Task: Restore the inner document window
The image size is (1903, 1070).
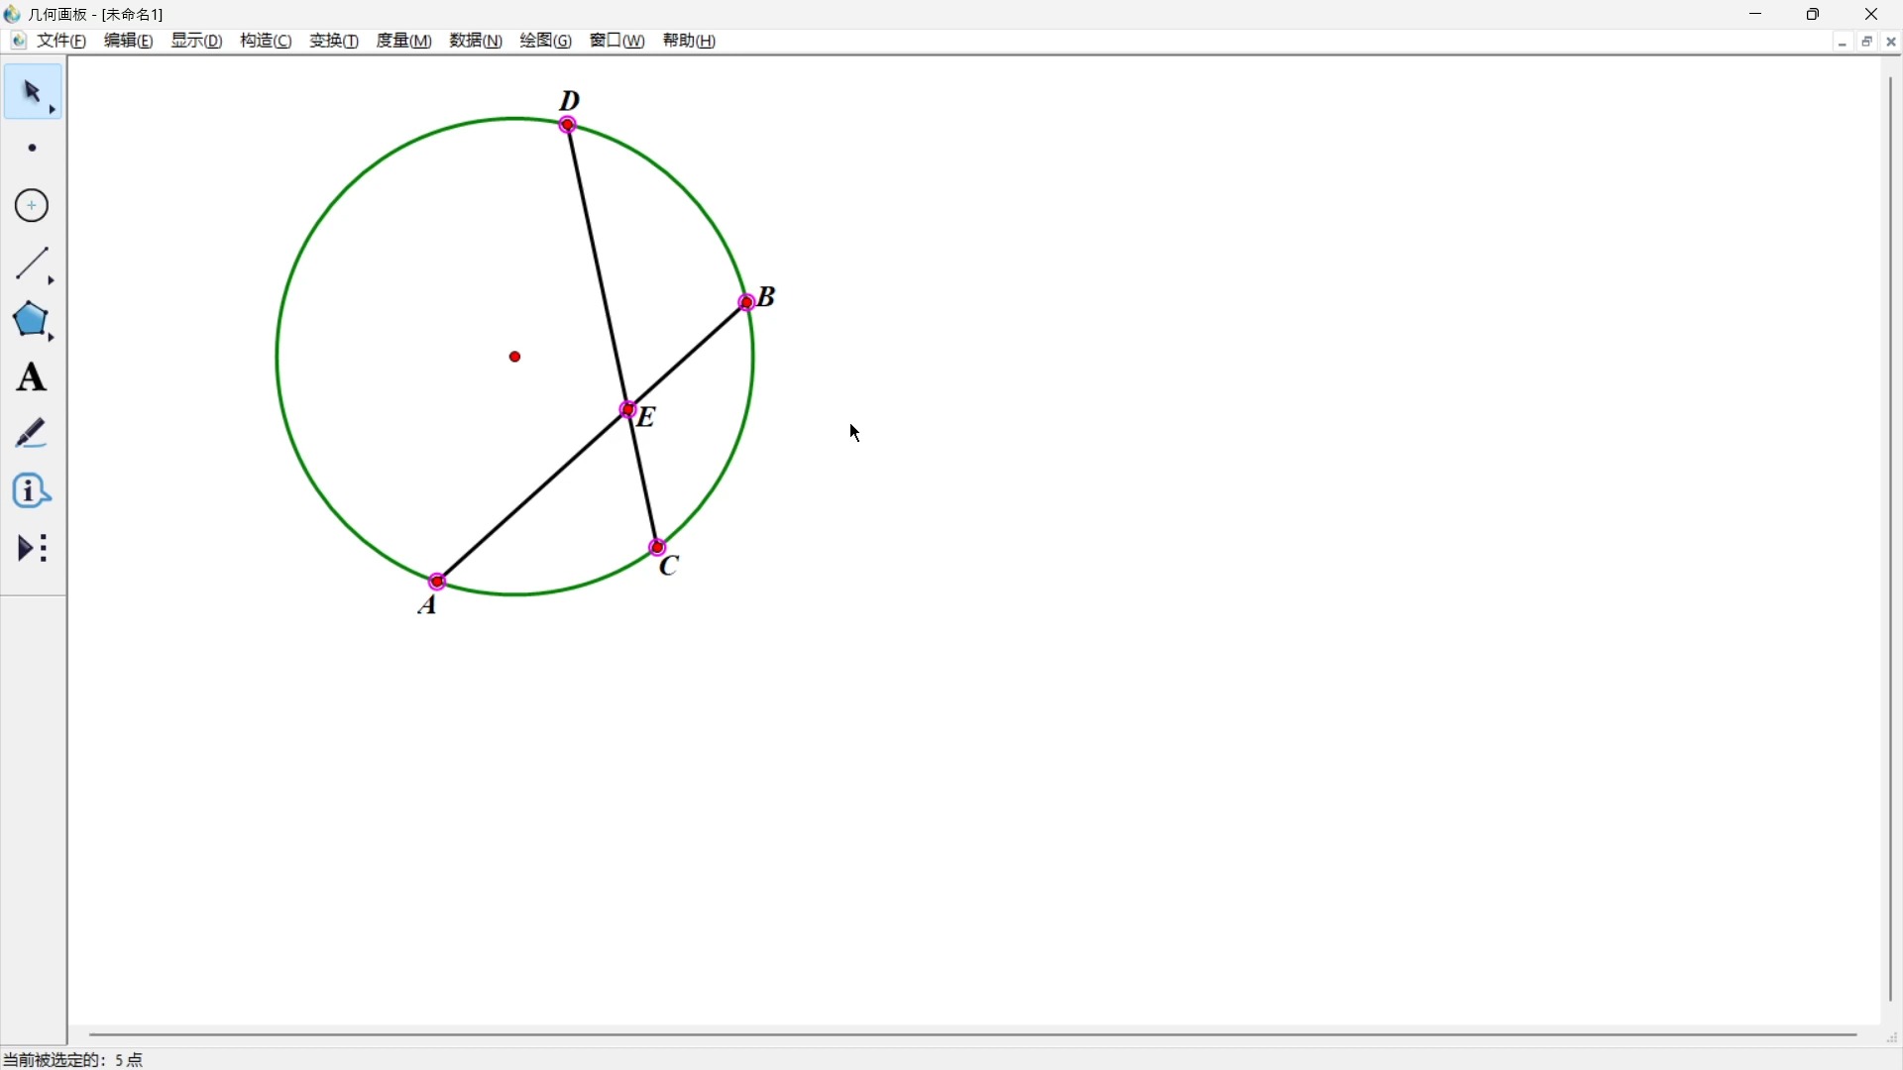Action: pos(1868,43)
